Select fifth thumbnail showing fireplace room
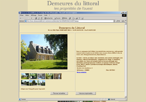146x102 pixels. click(58, 76)
